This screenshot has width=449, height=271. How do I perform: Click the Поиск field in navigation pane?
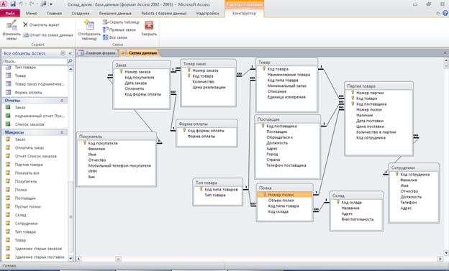(x=35, y=61)
